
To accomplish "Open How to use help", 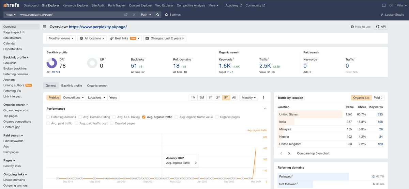I will [361, 27].
